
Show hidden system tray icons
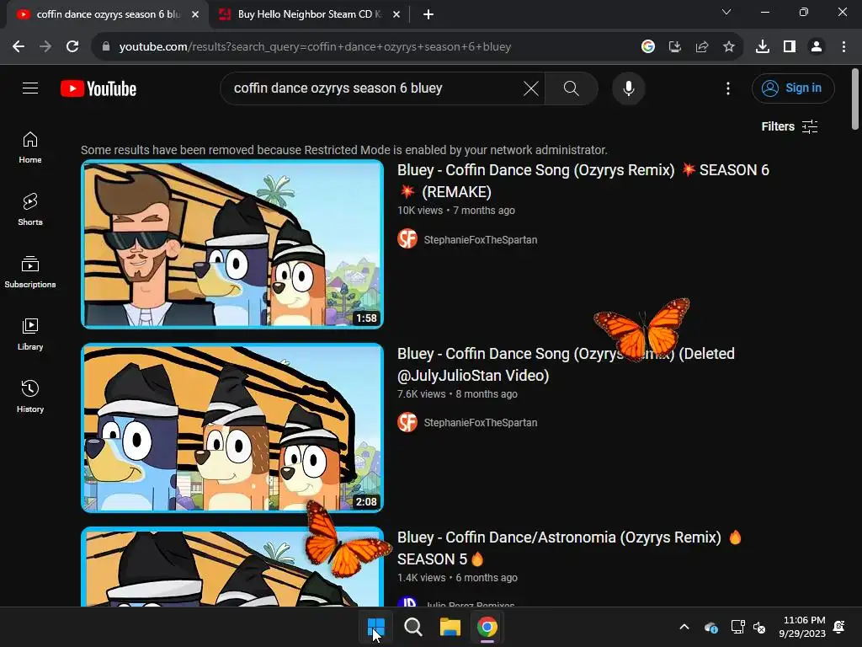684,627
